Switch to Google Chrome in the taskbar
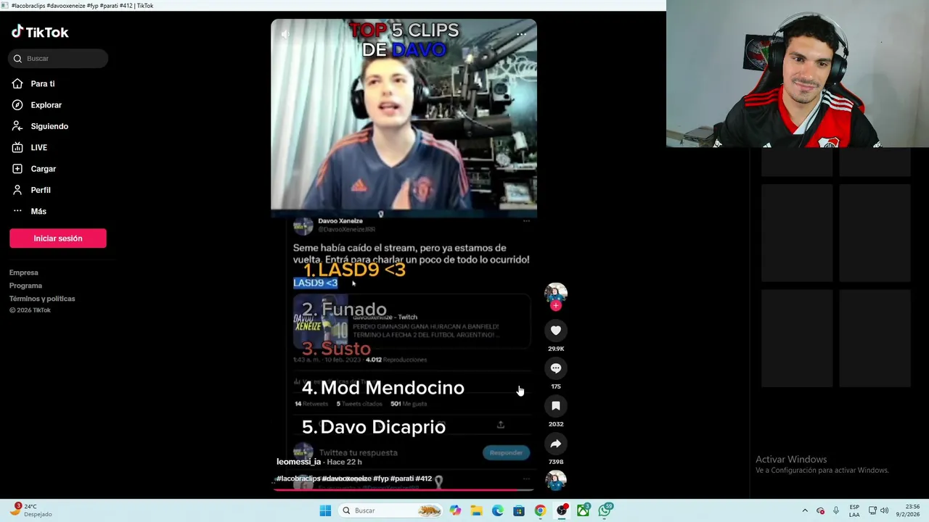 pos(540,510)
